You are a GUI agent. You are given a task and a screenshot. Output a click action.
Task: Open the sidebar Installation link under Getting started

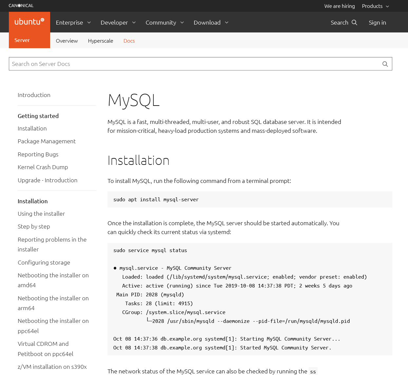click(32, 128)
